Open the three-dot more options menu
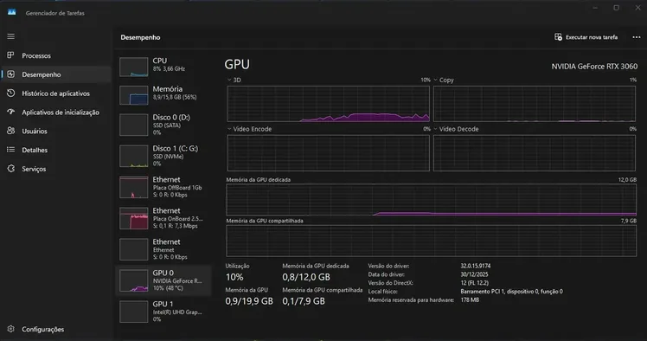The height and width of the screenshot is (341, 647). pyautogui.click(x=637, y=37)
